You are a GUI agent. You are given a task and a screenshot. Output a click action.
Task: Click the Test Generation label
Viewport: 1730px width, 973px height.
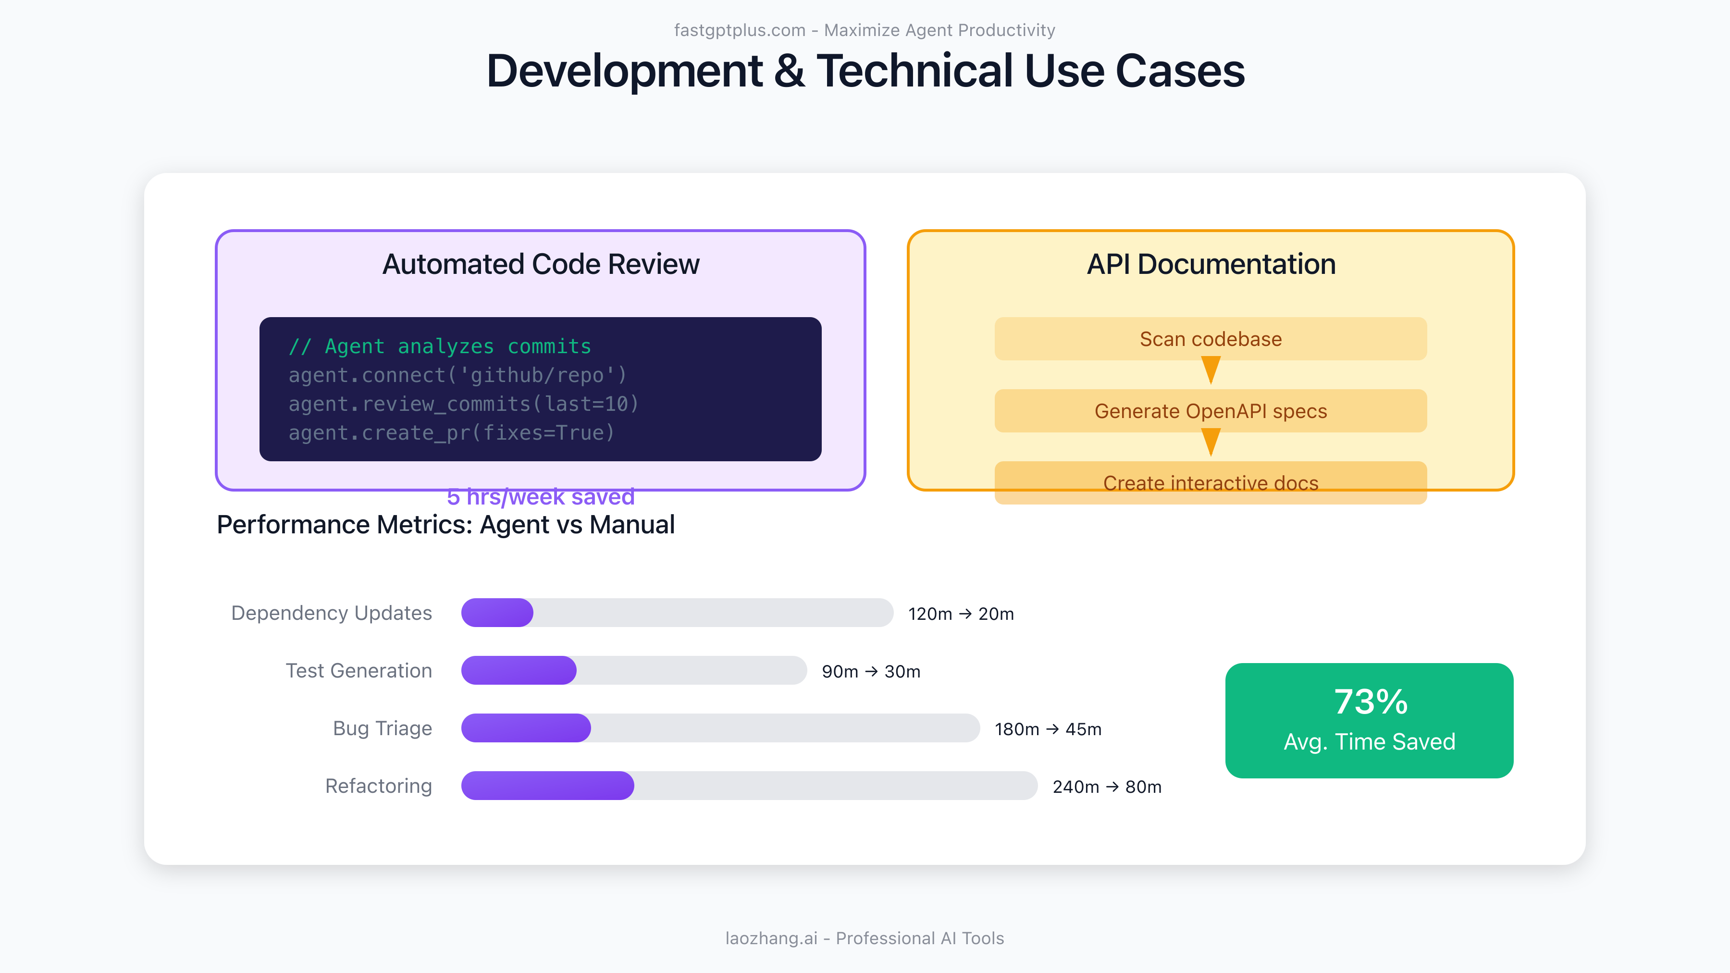click(359, 670)
